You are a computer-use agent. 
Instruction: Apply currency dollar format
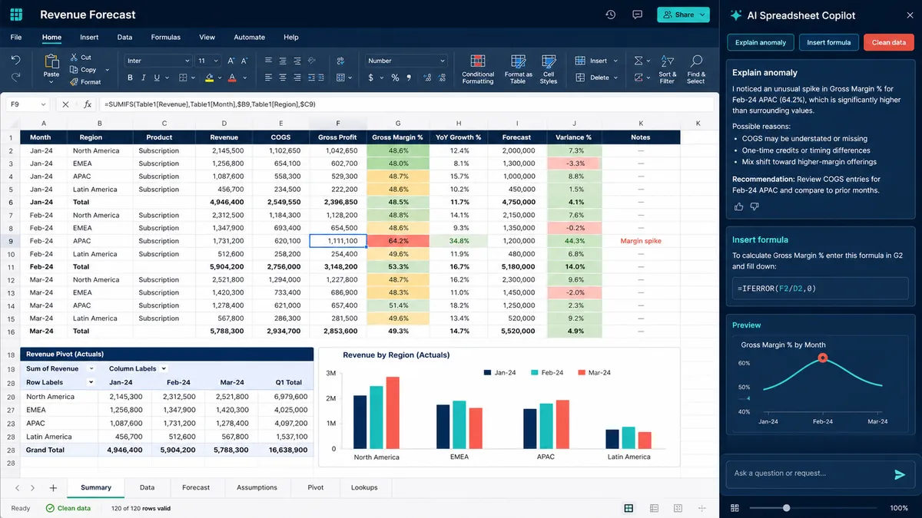[371, 78]
